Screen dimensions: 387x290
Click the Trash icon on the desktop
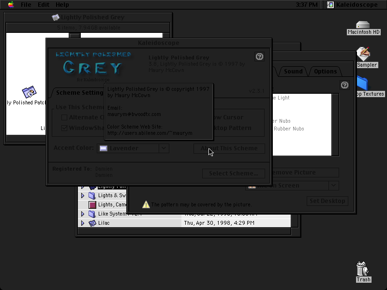click(362, 269)
